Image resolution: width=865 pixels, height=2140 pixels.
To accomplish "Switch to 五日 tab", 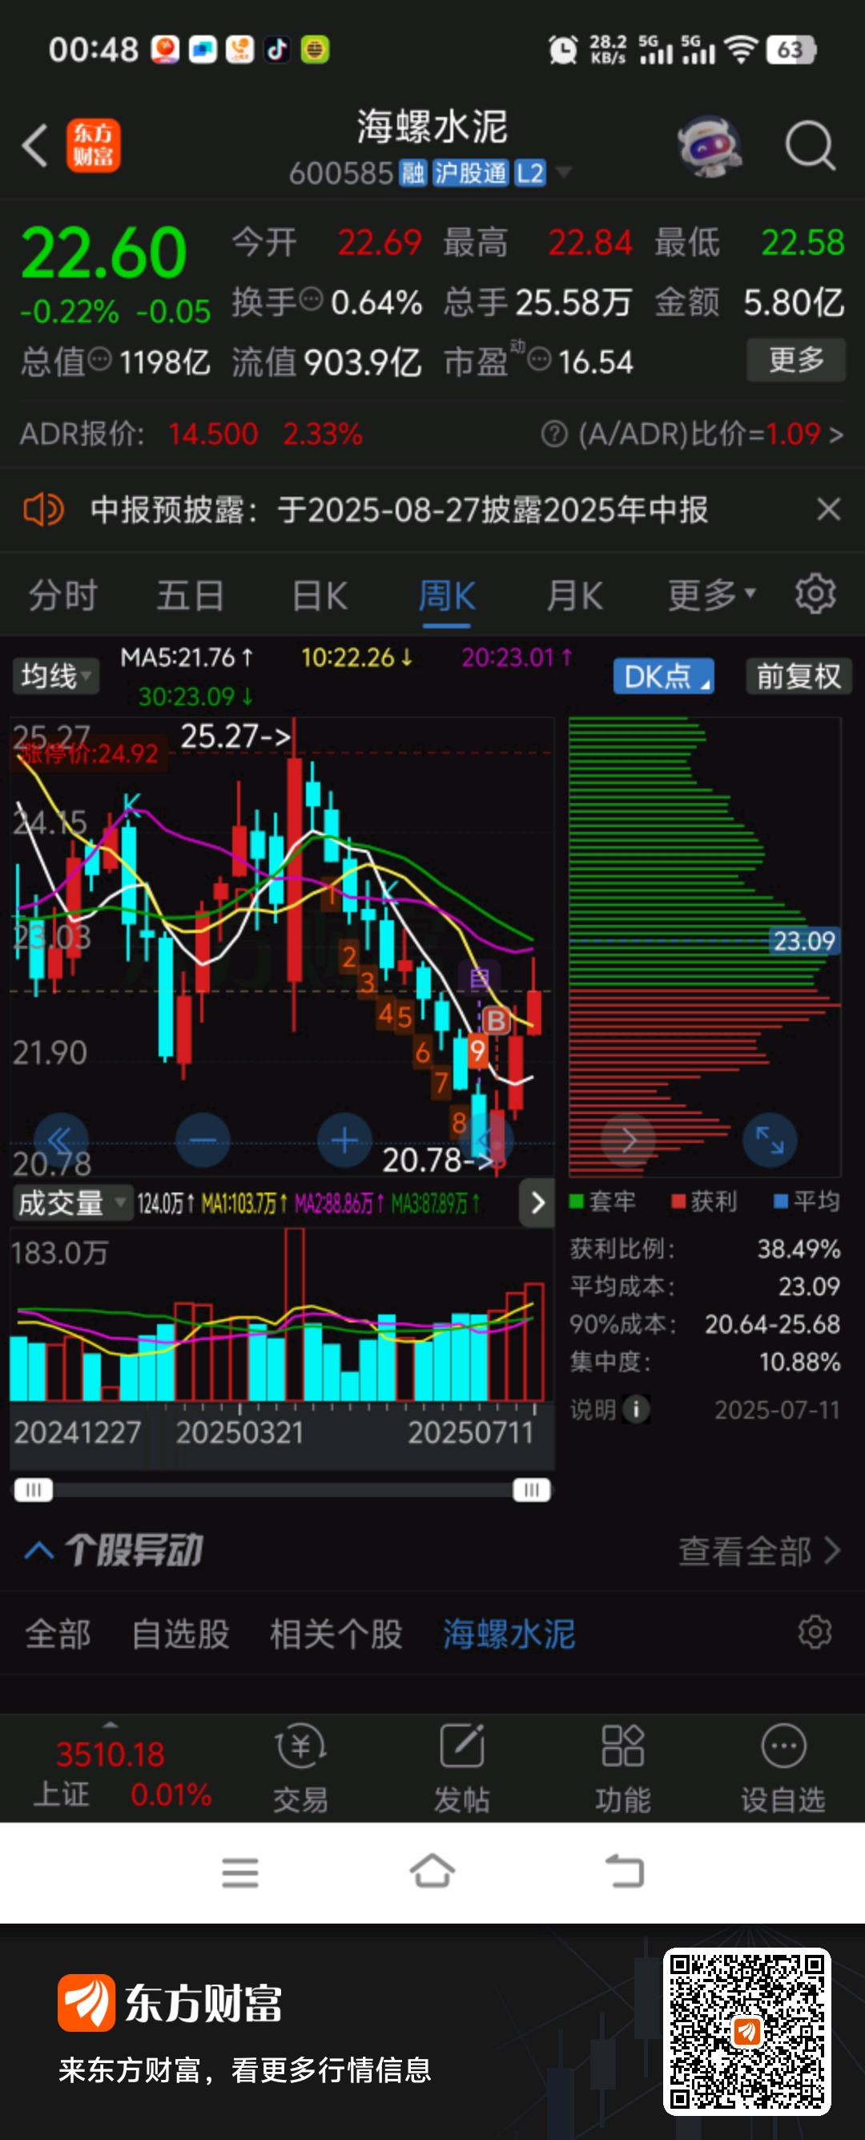I will point(191,596).
